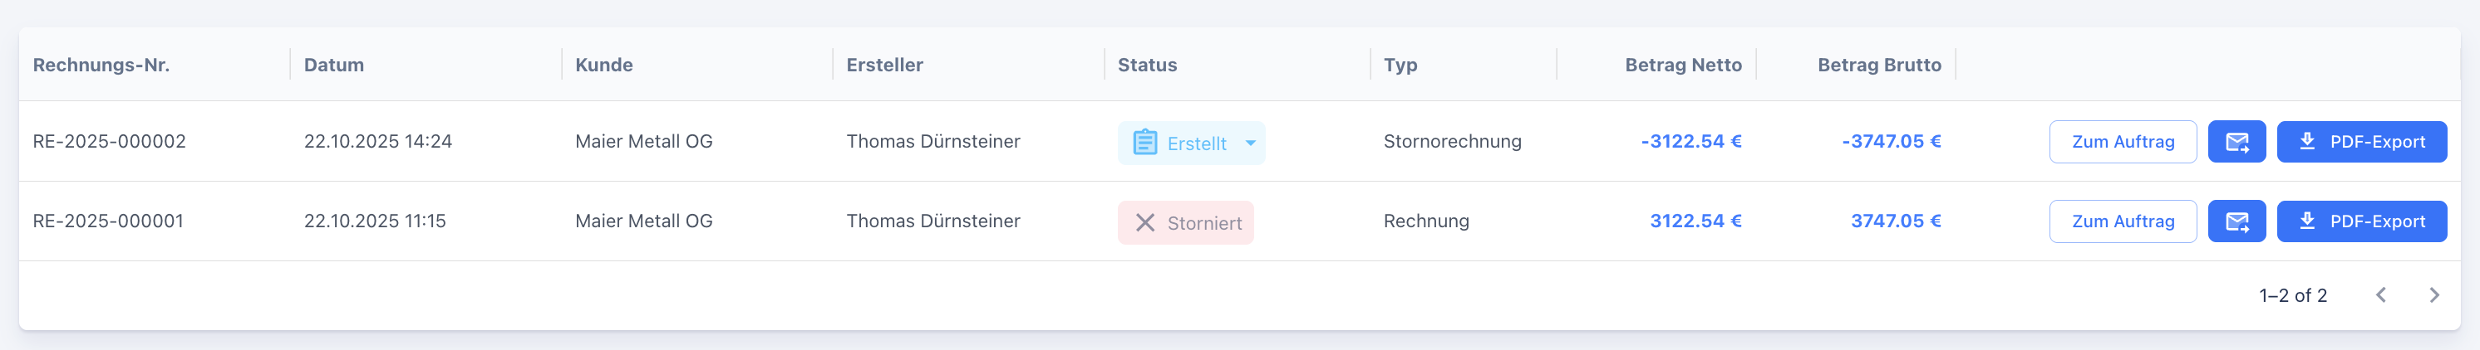Go to next page of invoices
This screenshot has width=2480, height=350.
[2433, 295]
